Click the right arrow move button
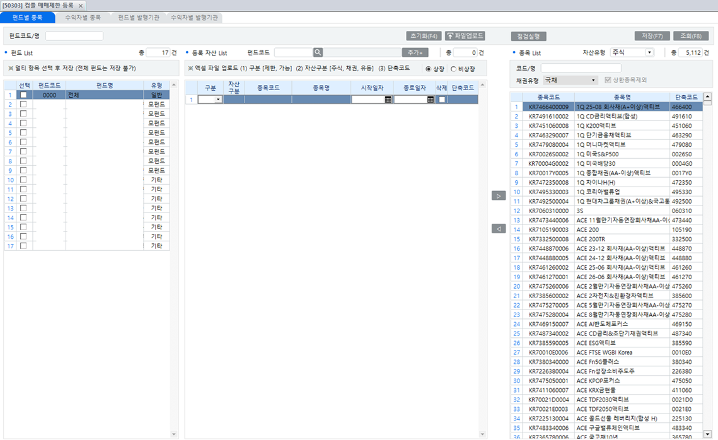 [x=499, y=196]
